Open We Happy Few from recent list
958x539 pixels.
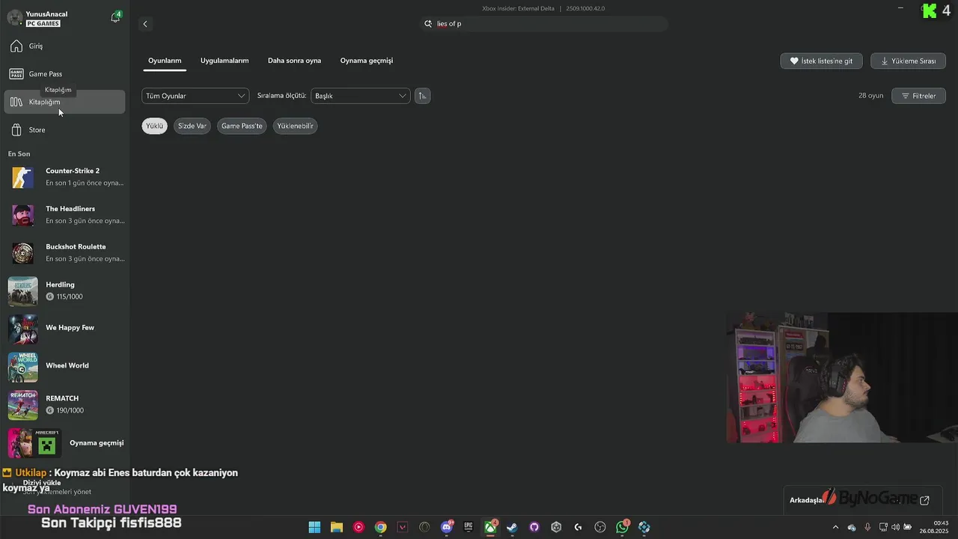66,328
